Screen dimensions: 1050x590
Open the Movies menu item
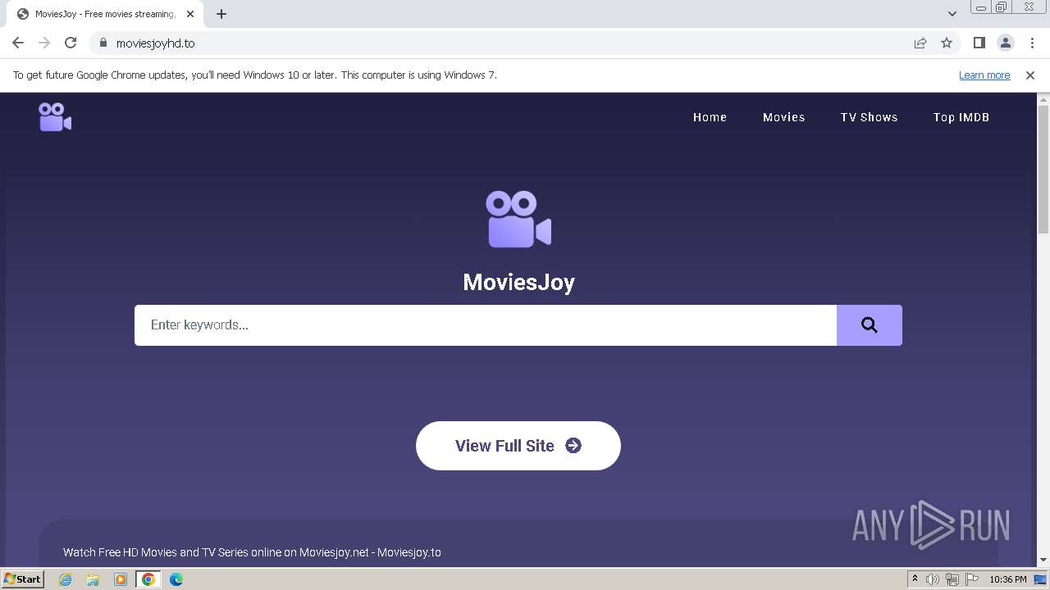coord(783,117)
